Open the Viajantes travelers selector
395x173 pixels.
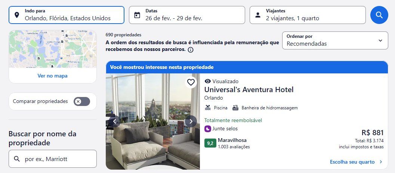pos(308,15)
